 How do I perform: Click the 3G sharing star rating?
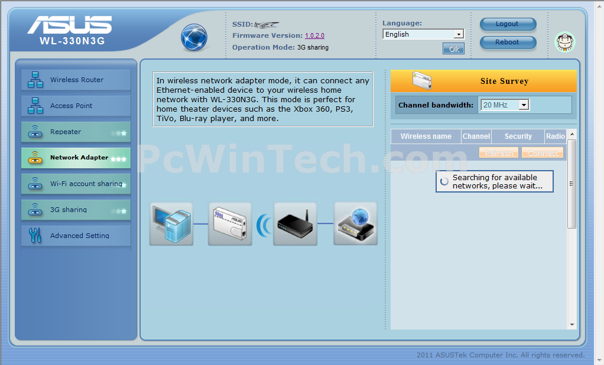tap(119, 211)
